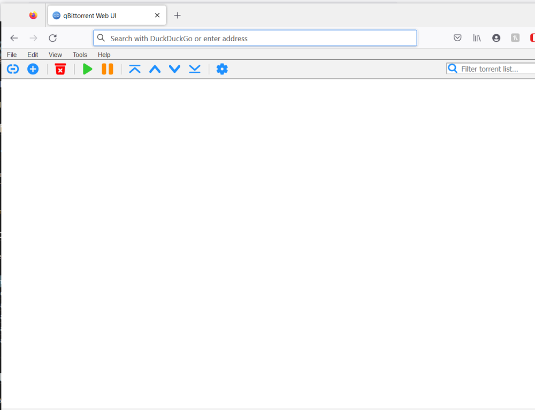Image resolution: width=535 pixels, height=410 pixels.
Task: Focus the DuckDuckGo address bar
Action: pyautogui.click(x=255, y=38)
